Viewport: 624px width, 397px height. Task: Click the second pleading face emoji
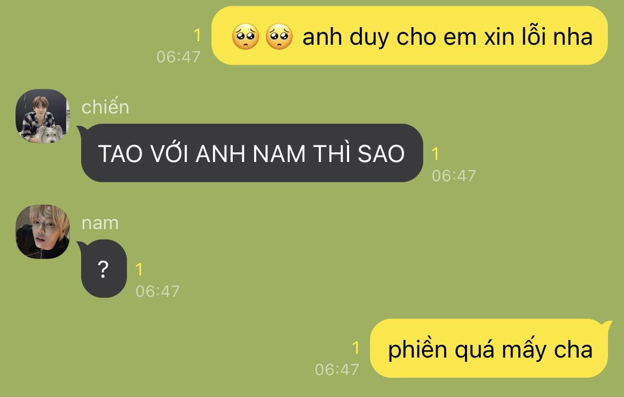pyautogui.click(x=279, y=36)
